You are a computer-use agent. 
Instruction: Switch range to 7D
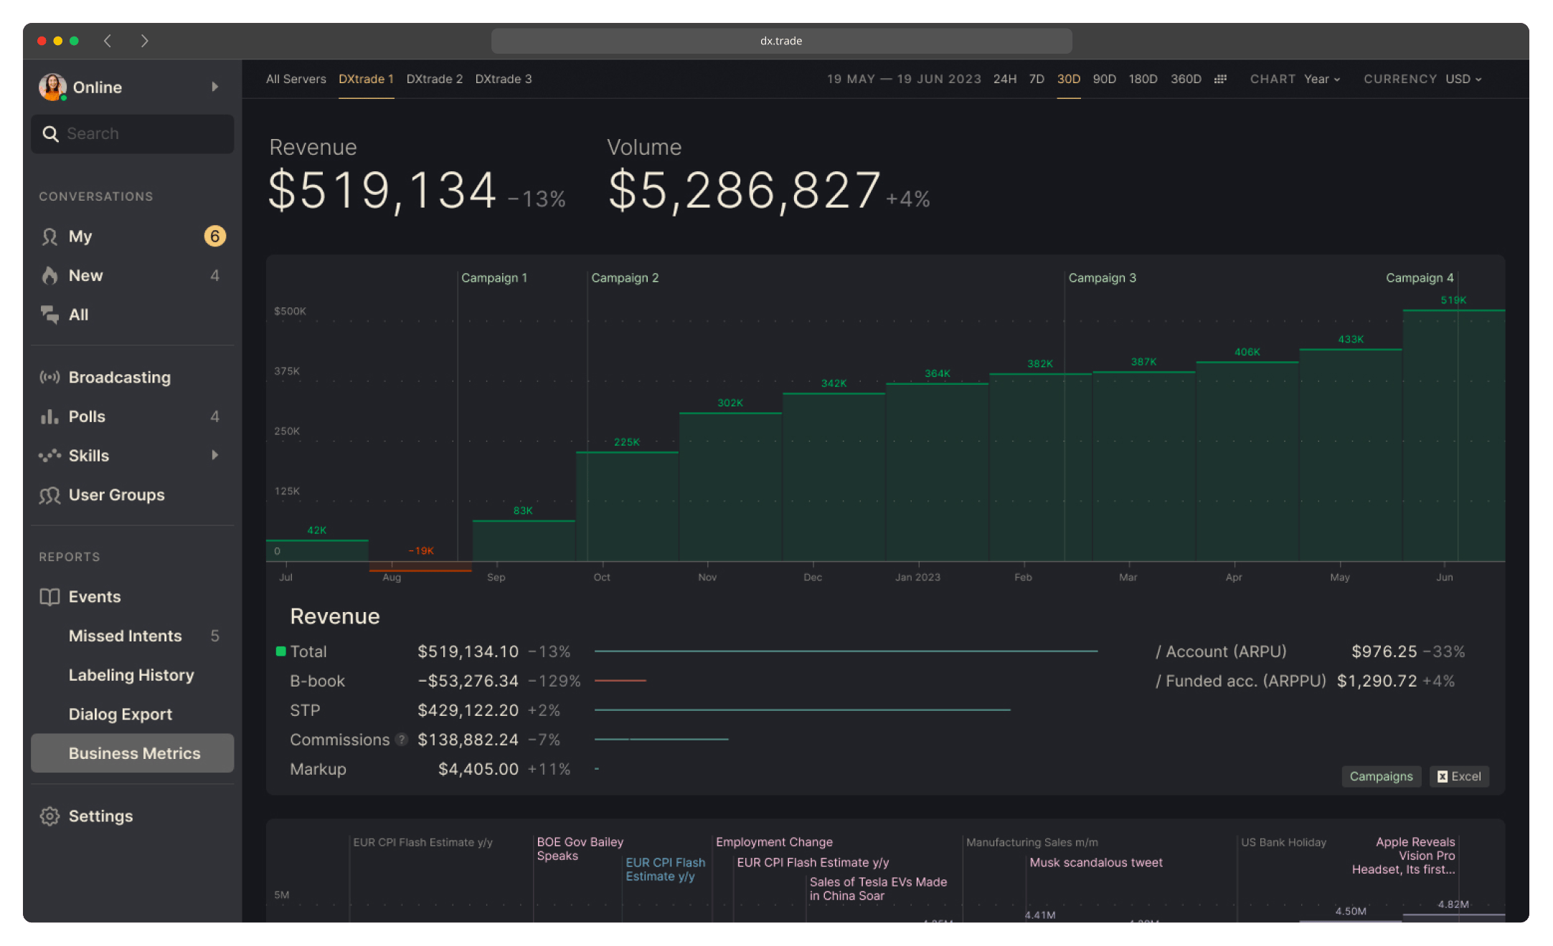click(1037, 79)
